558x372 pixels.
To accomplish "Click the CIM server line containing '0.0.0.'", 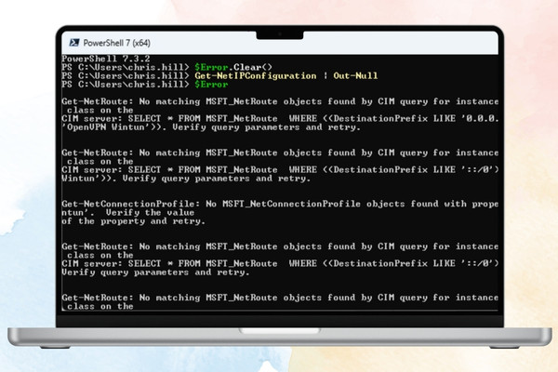I will coord(280,118).
